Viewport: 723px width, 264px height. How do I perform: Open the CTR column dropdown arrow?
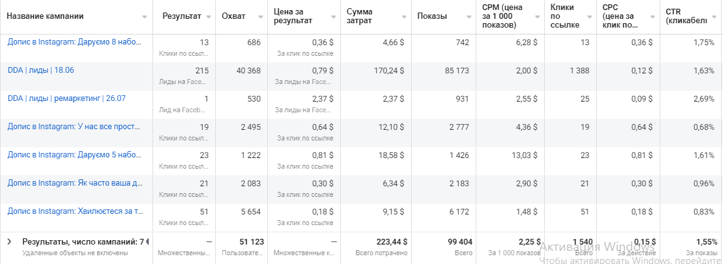coord(715,17)
